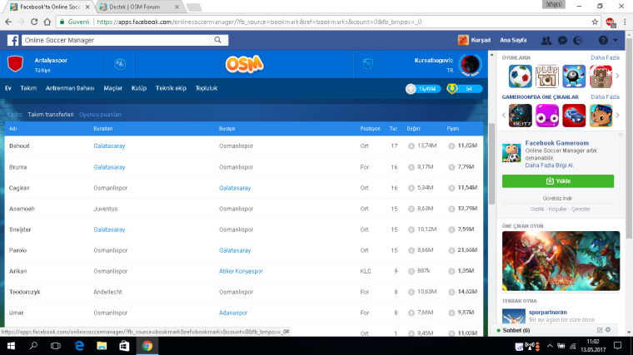
Task: Open Windows Start menu
Action: (11, 346)
